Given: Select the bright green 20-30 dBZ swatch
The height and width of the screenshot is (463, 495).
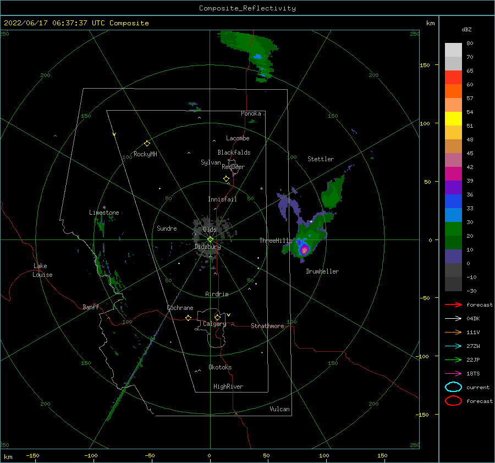Looking at the screenshot, I should coord(453,229).
